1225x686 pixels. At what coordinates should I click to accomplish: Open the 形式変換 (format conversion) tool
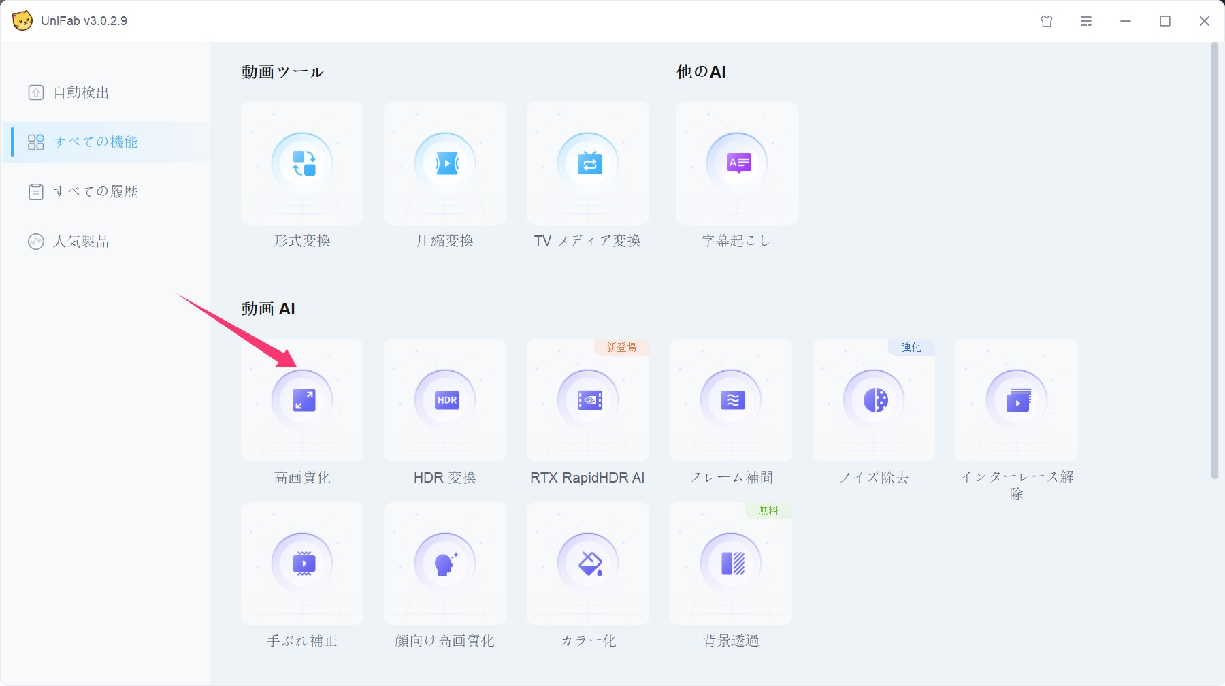pos(301,163)
